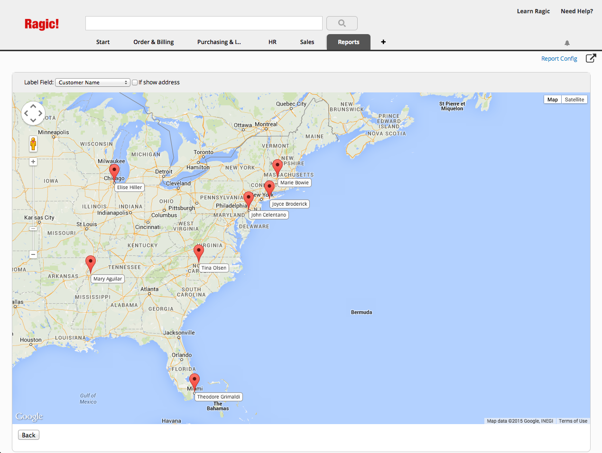Click the open-in-new-window icon
This screenshot has height=453, width=602.
click(591, 58)
